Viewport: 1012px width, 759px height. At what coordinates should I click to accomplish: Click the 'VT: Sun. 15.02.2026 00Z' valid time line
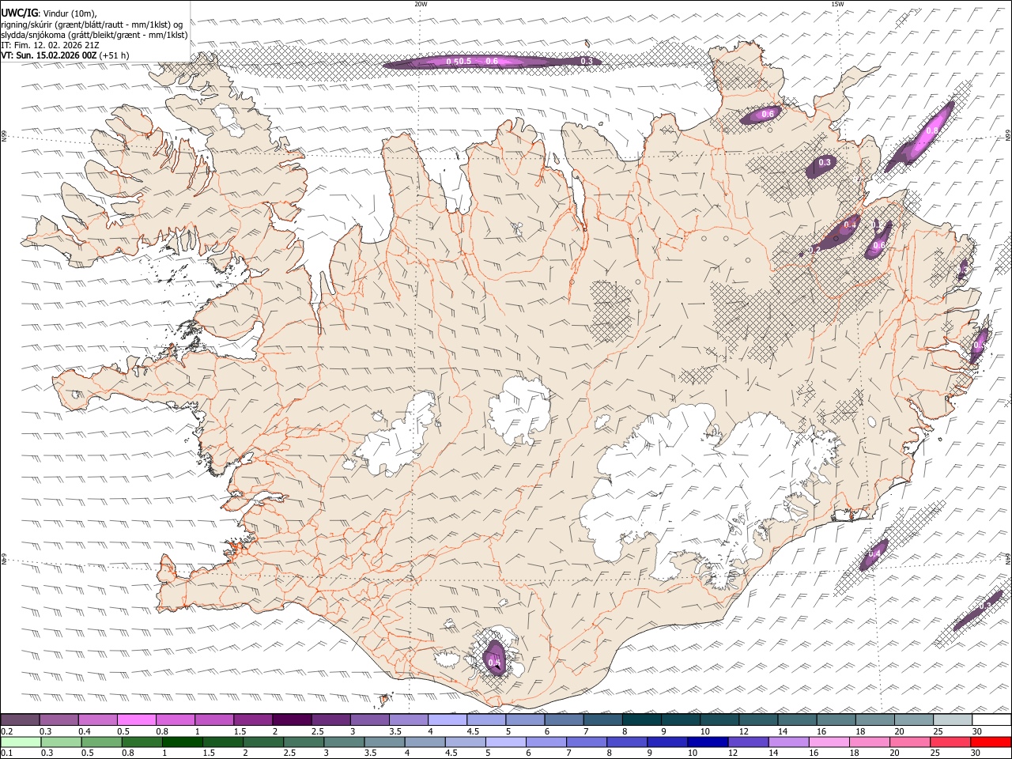click(x=49, y=55)
